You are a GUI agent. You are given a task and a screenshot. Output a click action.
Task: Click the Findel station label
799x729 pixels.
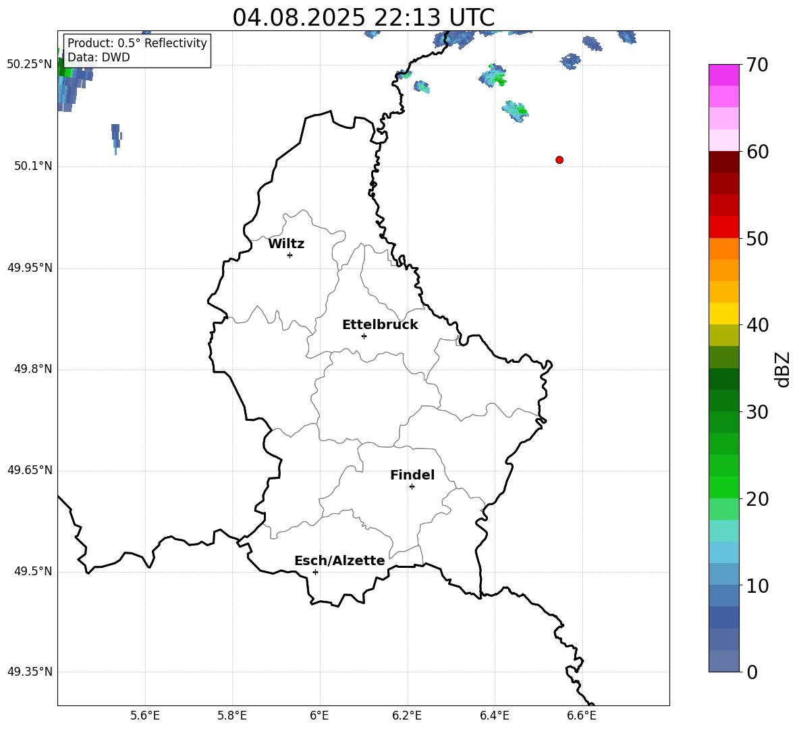[x=412, y=475]
